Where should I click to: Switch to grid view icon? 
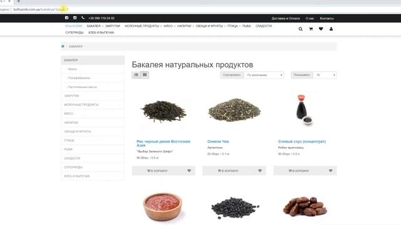pyautogui.click(x=145, y=75)
